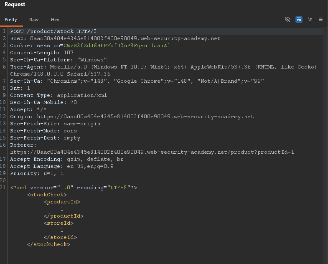328x264 pixels.
Task: Switch to the Raw tab
Action: [34, 20]
